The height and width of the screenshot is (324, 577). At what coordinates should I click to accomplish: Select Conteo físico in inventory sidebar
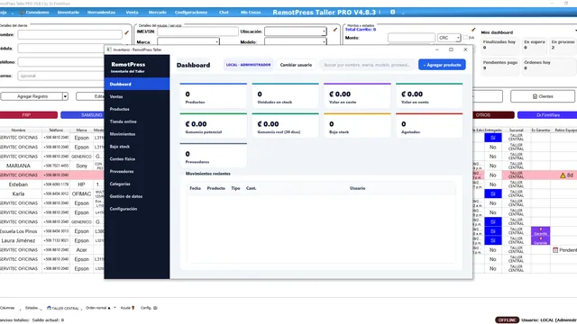click(x=137, y=159)
